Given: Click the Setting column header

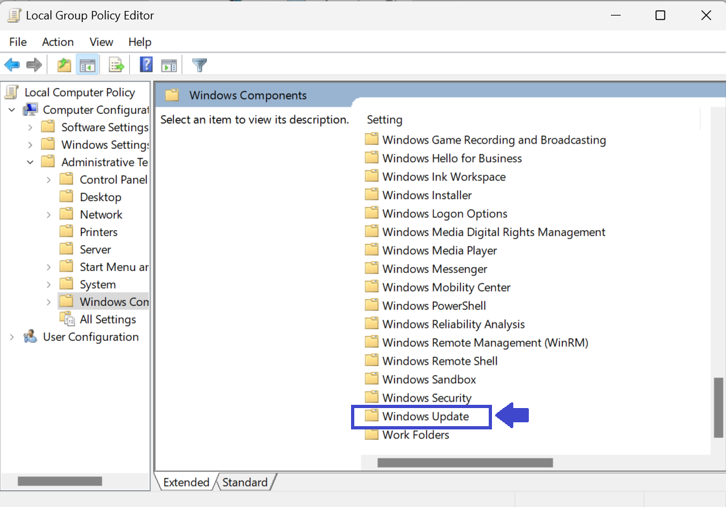Looking at the screenshot, I should pos(385,120).
